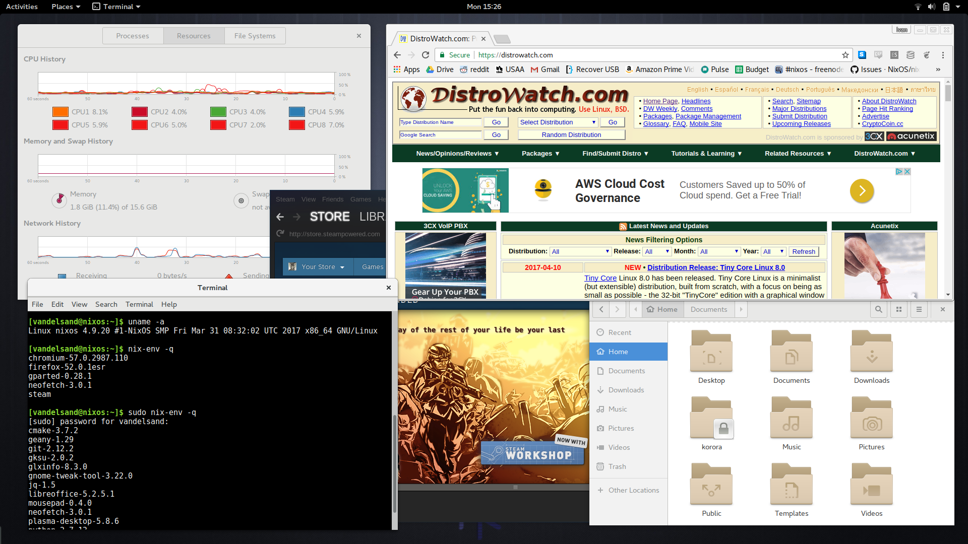
Task: Reload the DistroWatch page in Chrome
Action: click(426, 55)
